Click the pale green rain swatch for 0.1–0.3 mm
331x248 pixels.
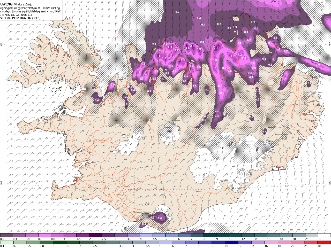[7, 243]
